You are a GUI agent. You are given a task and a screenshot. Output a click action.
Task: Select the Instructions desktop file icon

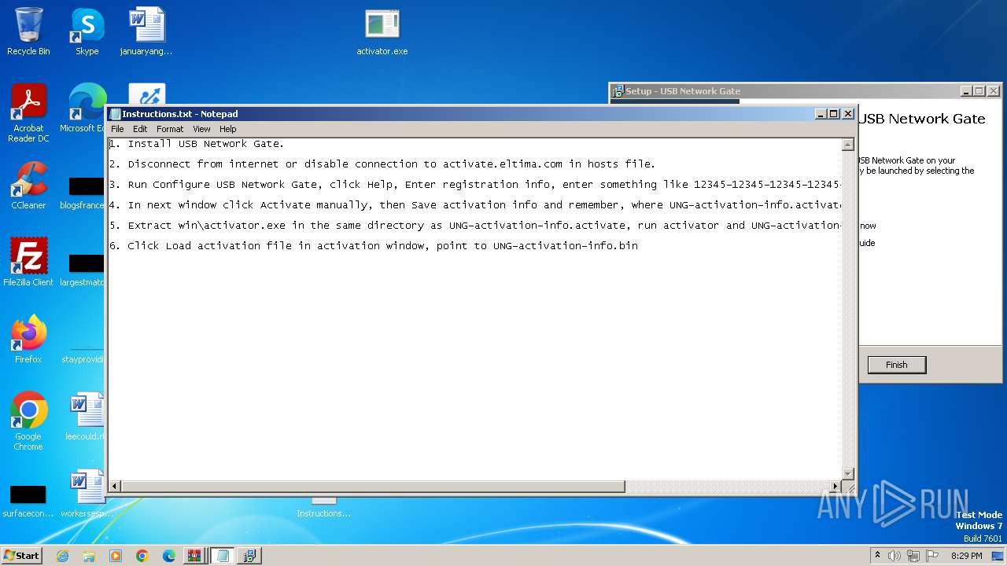[x=323, y=507]
